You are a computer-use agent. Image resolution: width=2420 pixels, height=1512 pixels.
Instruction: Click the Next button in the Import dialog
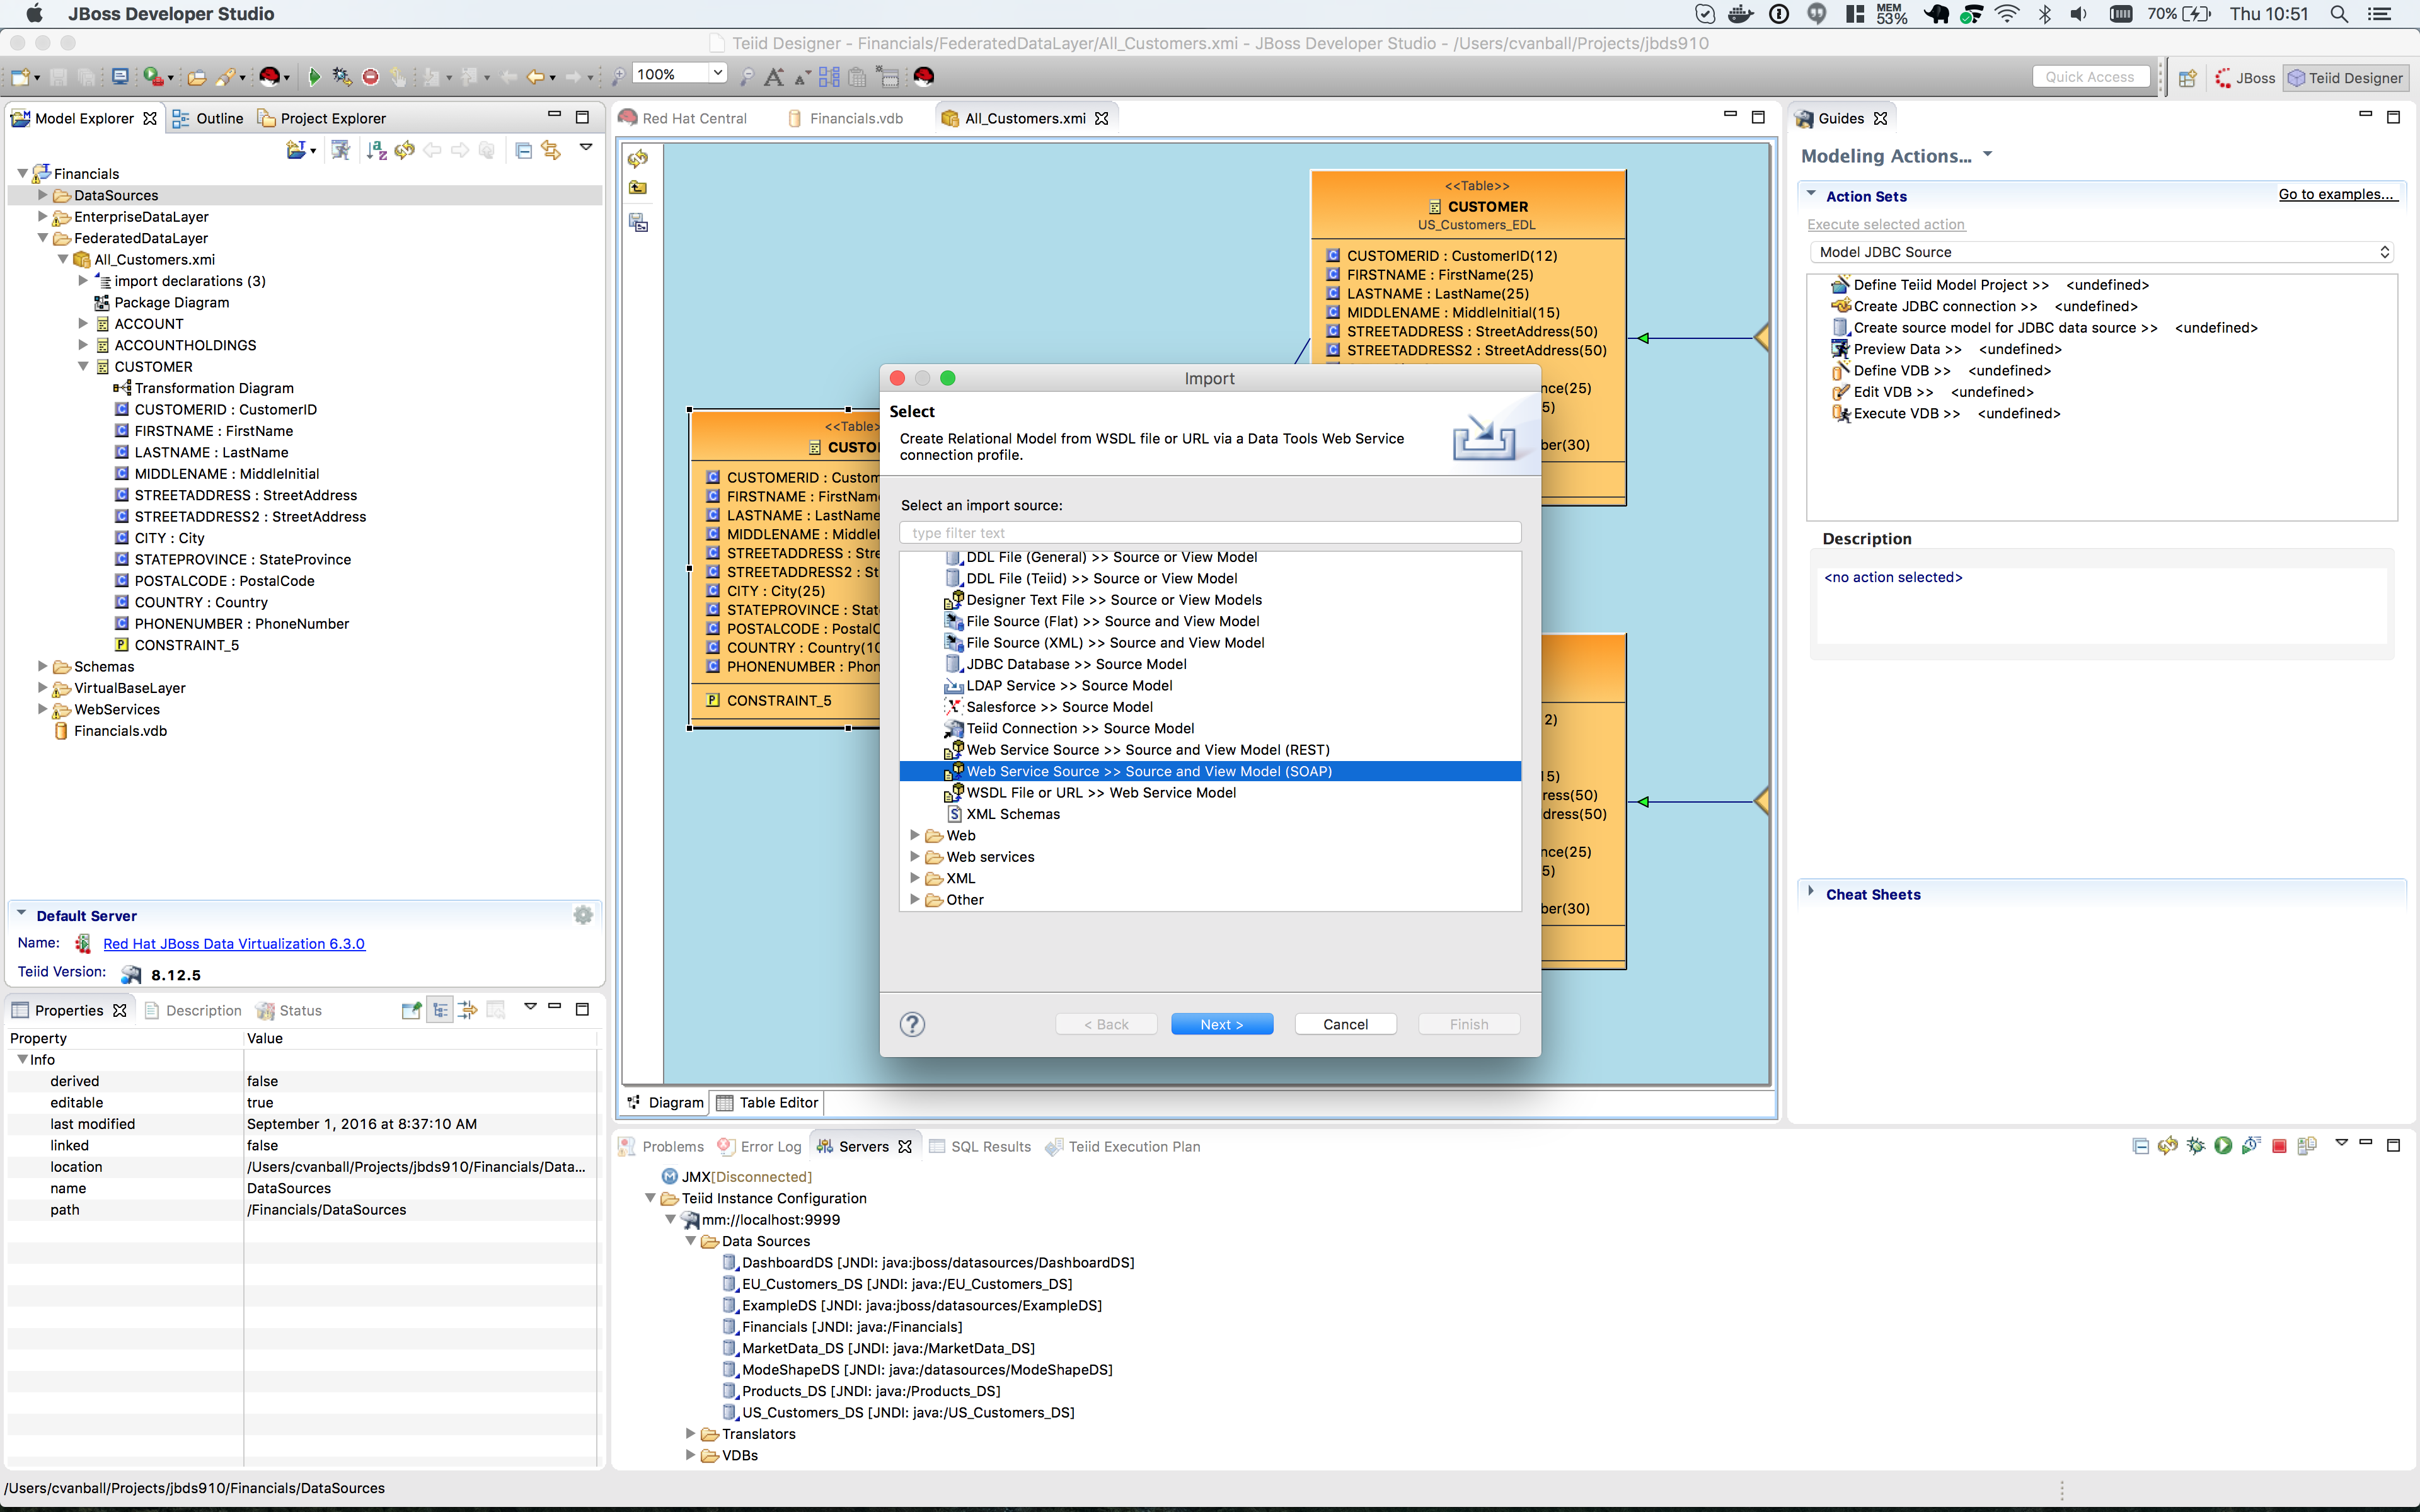coord(1221,1024)
